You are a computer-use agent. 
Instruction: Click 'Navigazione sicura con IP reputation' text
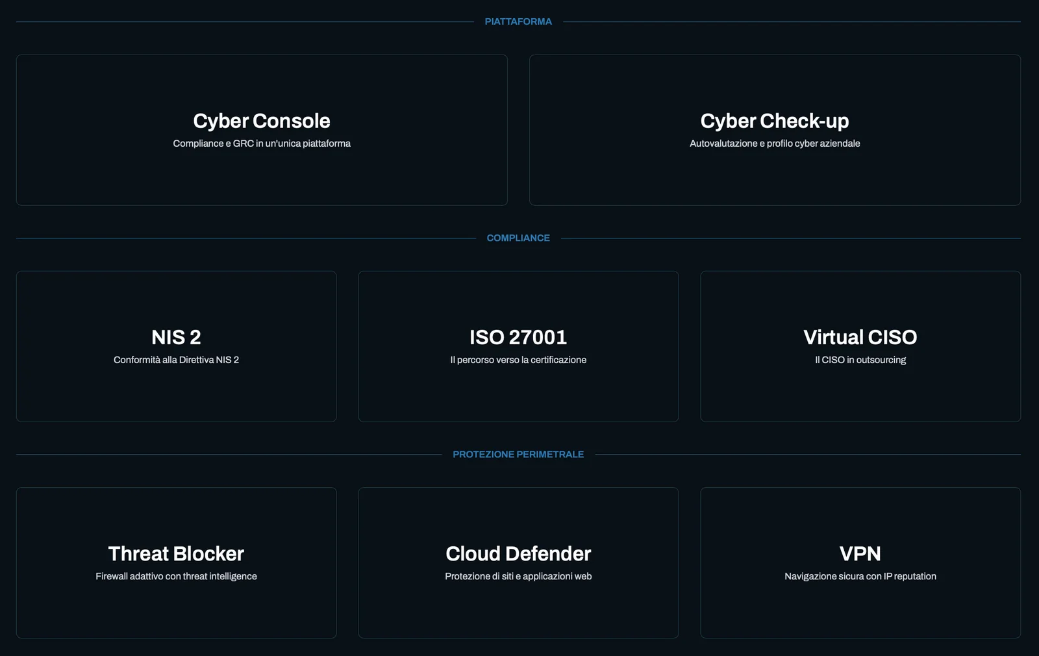coord(860,576)
